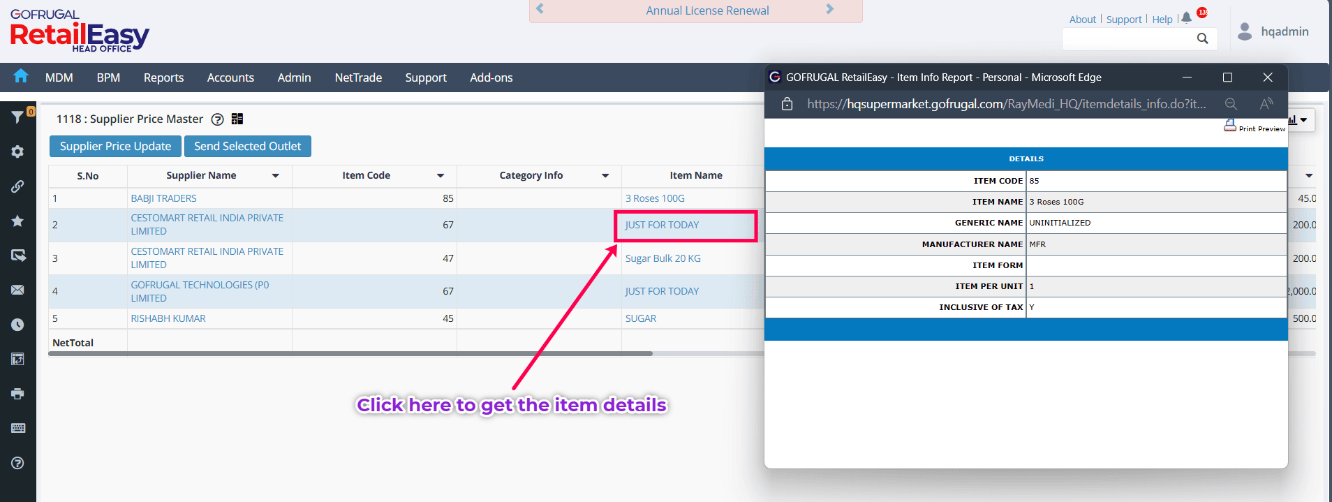Open the NetTrade menu
The width and height of the screenshot is (1332, 502).
(358, 77)
